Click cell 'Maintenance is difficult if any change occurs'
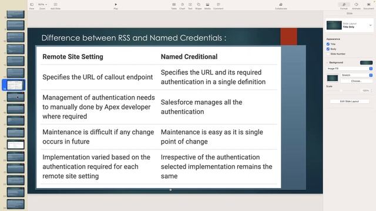The image size is (376, 211). point(98,137)
